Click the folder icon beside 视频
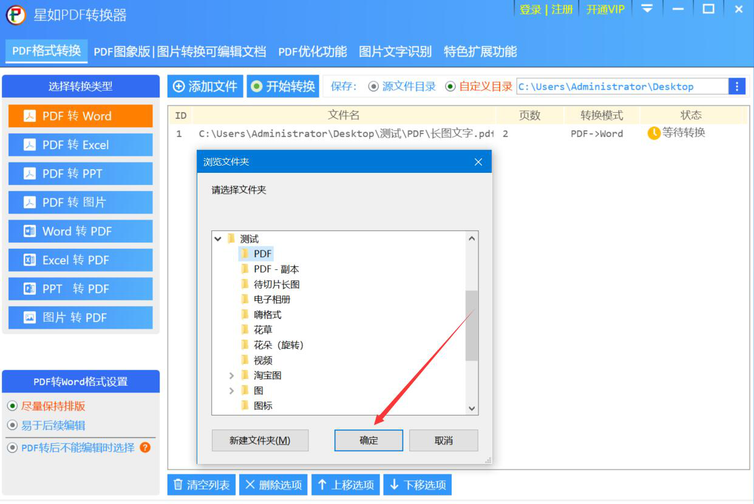The image size is (754, 504). point(245,360)
